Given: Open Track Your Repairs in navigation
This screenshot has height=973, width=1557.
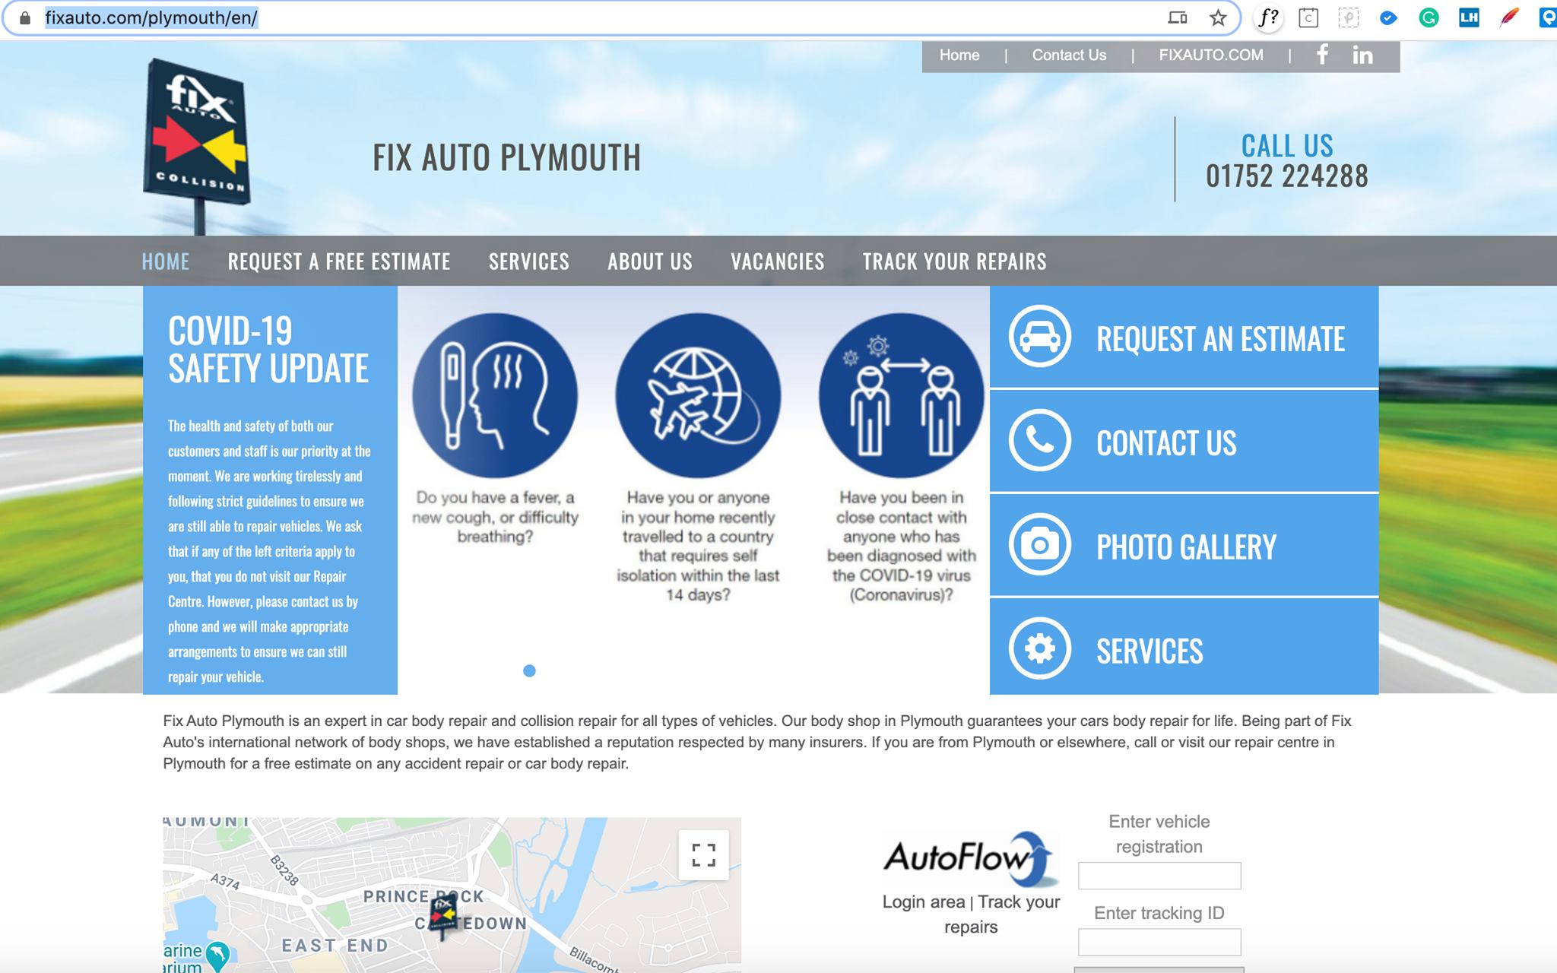Looking at the screenshot, I should (954, 261).
